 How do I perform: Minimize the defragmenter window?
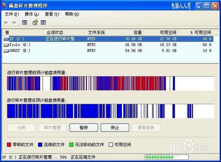pos(199,6)
